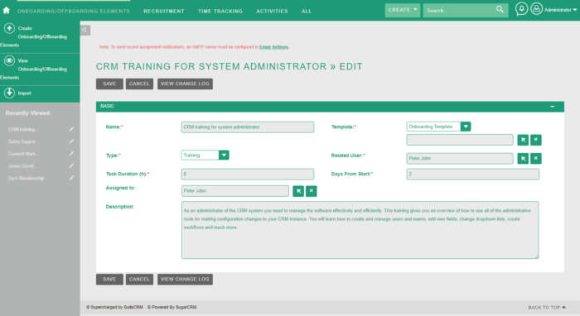The image size is (580, 316).
Task: Open the RECRUITMENT menu
Action: point(164,11)
